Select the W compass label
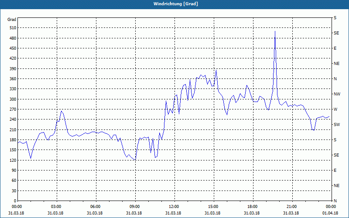The height and width of the screenshot is (218, 349). 335,109
